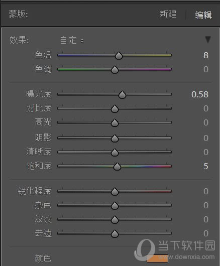Switch mask mode to 编辑
The height and width of the screenshot is (266, 220).
[x=203, y=15]
